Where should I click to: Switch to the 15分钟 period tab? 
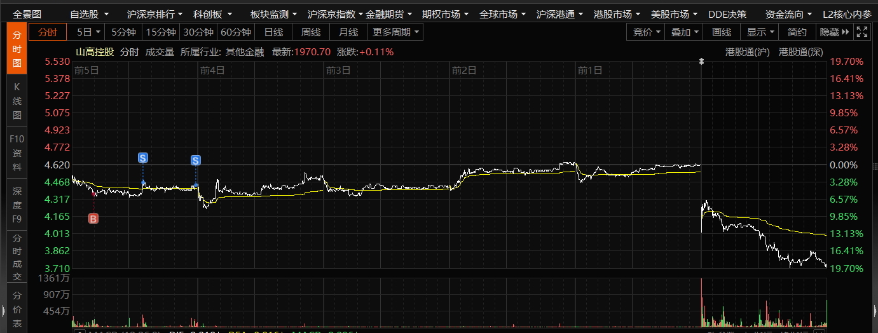pos(161,32)
